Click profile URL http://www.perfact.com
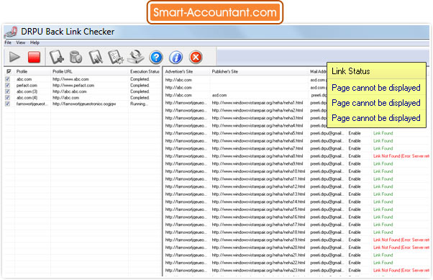This screenshot has width=433, height=280. click(73, 86)
